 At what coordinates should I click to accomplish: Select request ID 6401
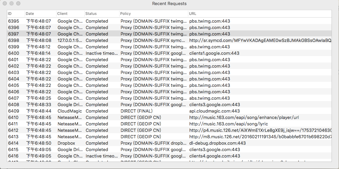[14, 59]
